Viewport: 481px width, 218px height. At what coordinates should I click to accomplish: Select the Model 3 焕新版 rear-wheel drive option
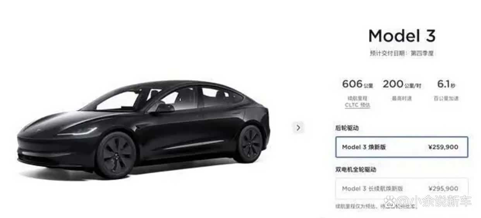click(402, 147)
